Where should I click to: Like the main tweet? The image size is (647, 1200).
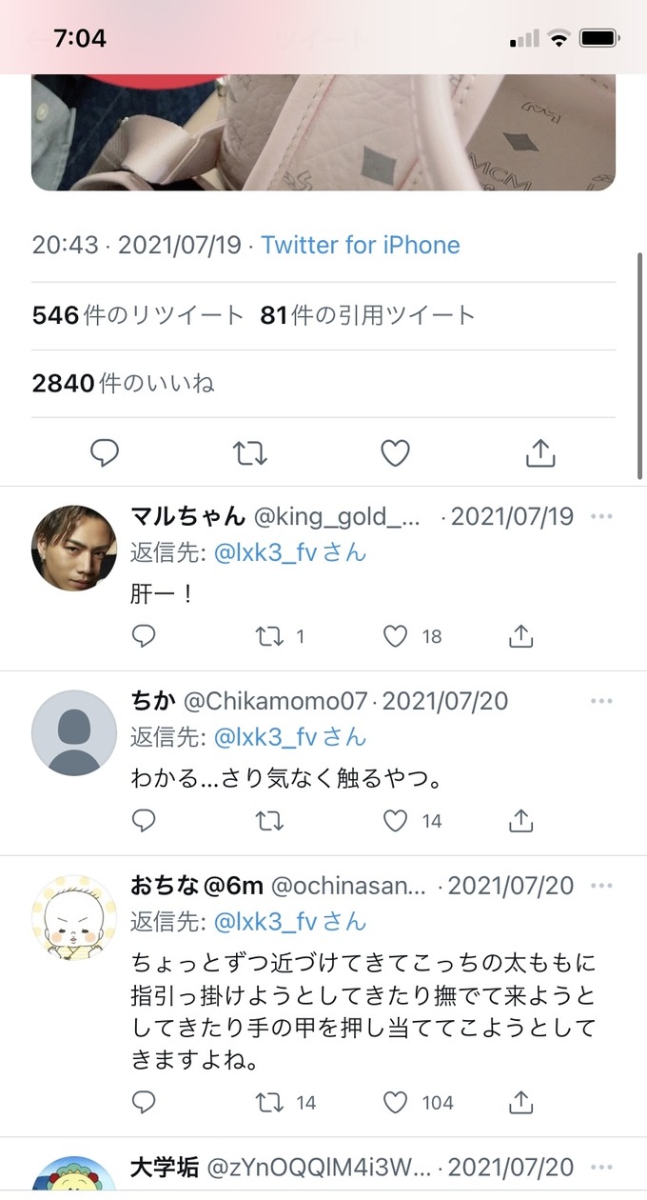[x=395, y=453]
